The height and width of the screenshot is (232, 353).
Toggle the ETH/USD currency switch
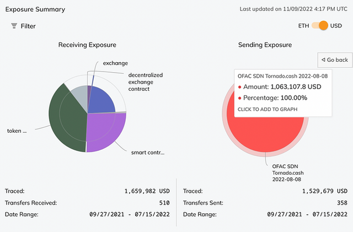click(320, 26)
